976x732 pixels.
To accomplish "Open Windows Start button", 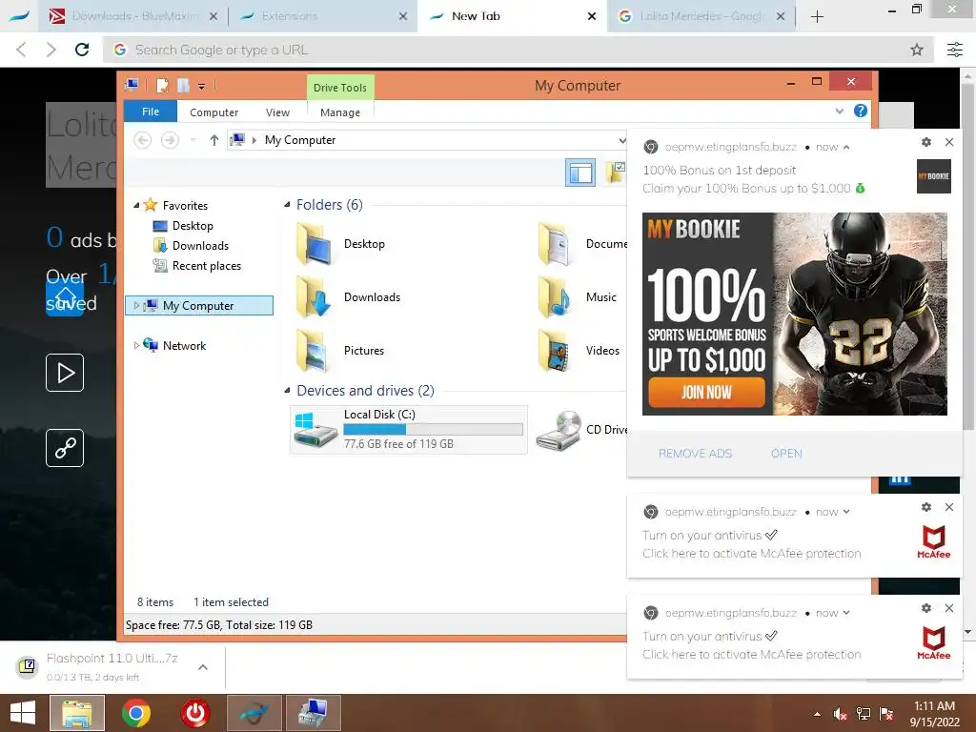I will [23, 713].
